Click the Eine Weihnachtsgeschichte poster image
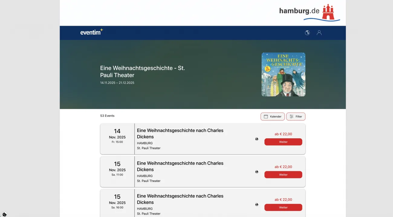Screen dimensions: 393x217 (x=283, y=74)
